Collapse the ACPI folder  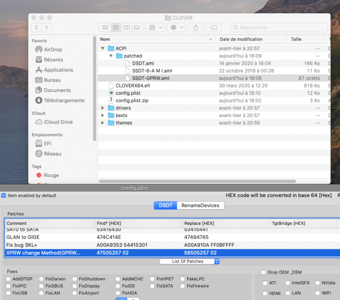(x=103, y=48)
